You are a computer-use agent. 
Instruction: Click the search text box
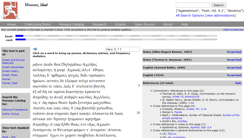point(193,5)
